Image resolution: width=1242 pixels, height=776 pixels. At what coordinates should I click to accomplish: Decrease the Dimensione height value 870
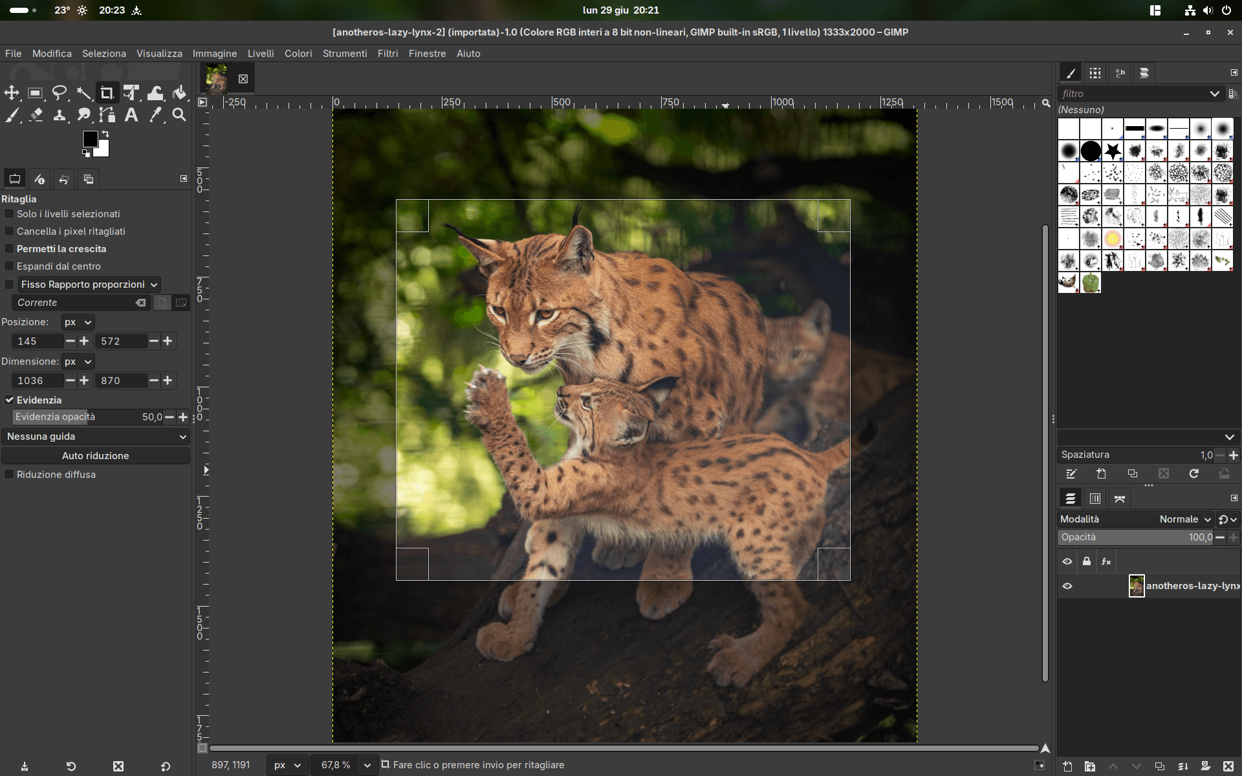pyautogui.click(x=153, y=381)
